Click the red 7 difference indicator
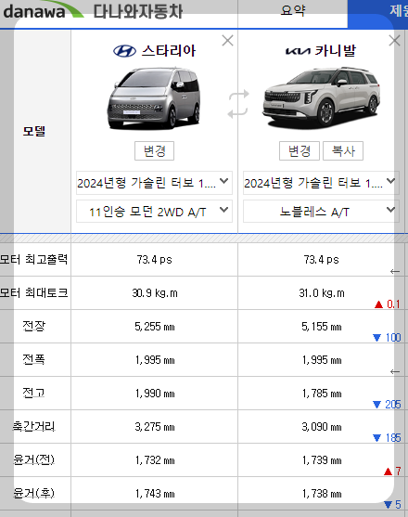This screenshot has width=408, height=517. coord(392,472)
